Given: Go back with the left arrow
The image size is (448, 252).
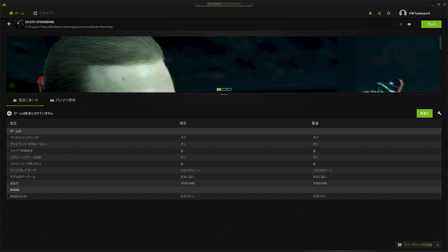Looking at the screenshot, I should tap(9, 24).
